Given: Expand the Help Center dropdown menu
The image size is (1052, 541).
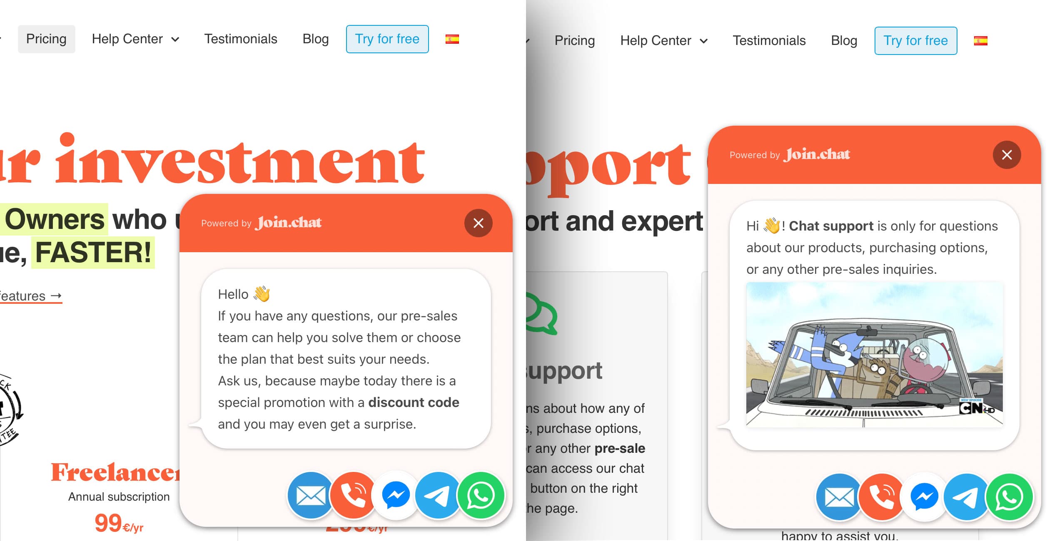Looking at the screenshot, I should (135, 39).
